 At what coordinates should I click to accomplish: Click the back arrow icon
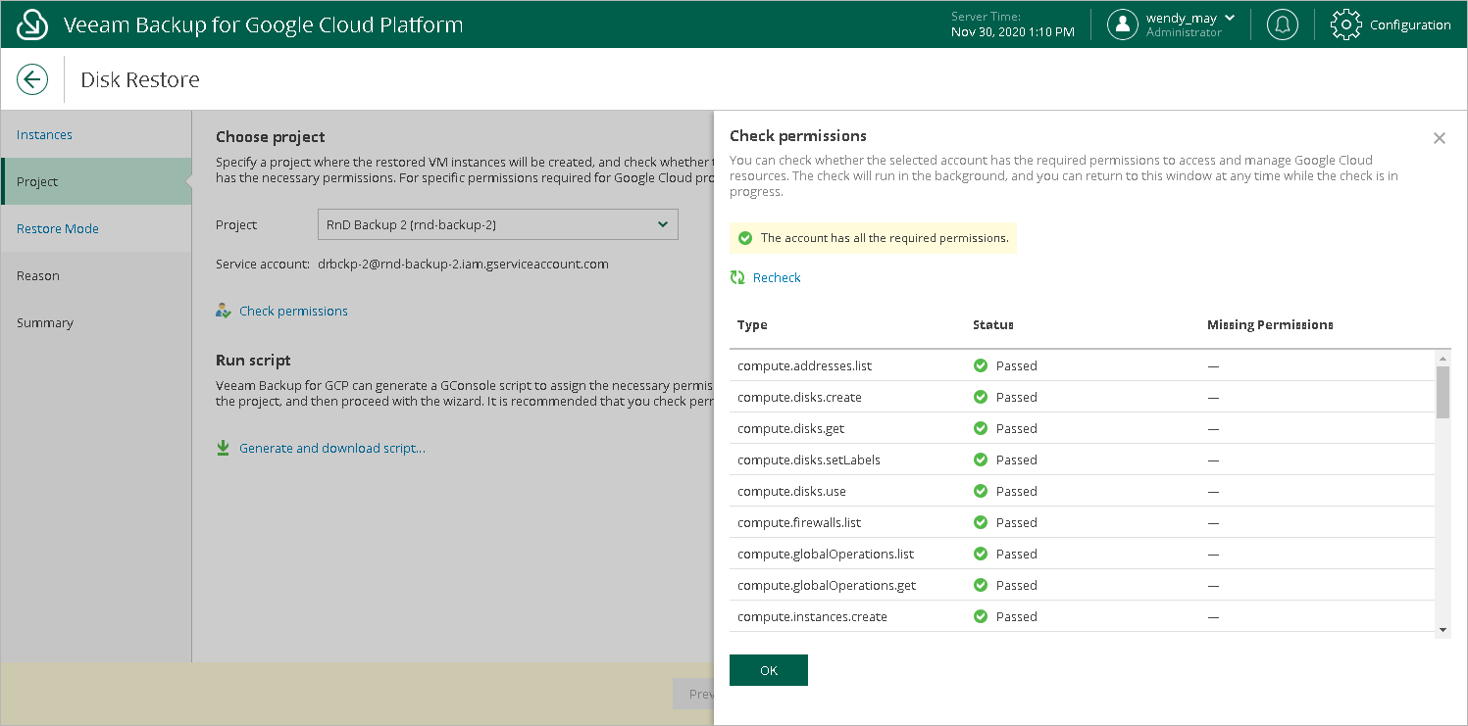tap(32, 79)
